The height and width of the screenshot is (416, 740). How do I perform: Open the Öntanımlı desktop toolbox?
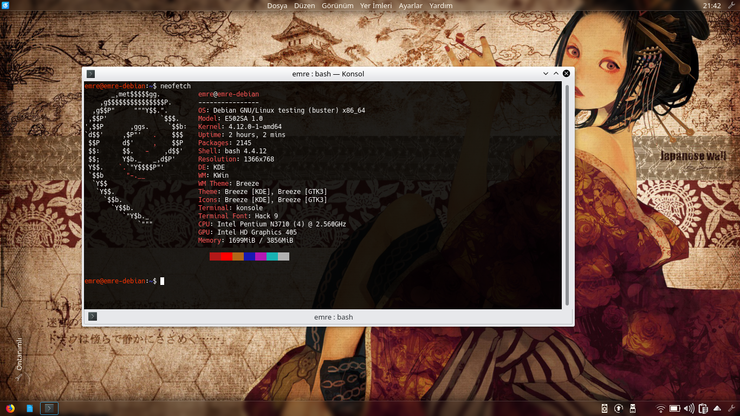[18, 360]
